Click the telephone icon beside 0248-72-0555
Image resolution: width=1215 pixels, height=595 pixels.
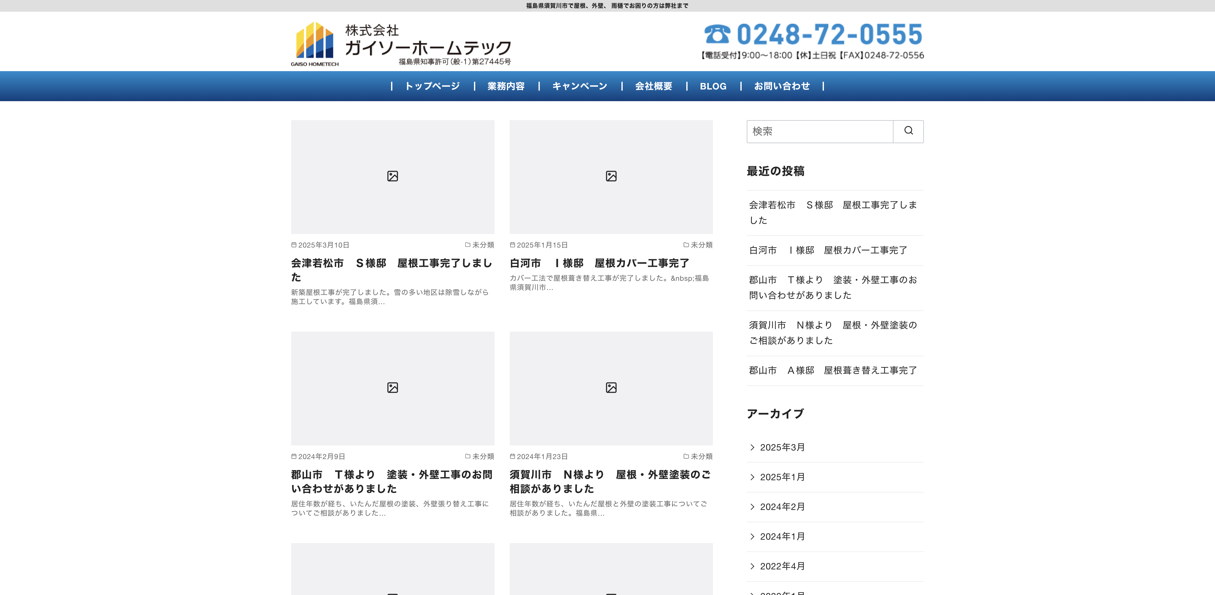717,34
